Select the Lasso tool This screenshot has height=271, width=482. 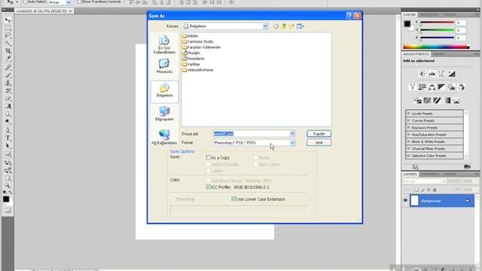point(8,35)
